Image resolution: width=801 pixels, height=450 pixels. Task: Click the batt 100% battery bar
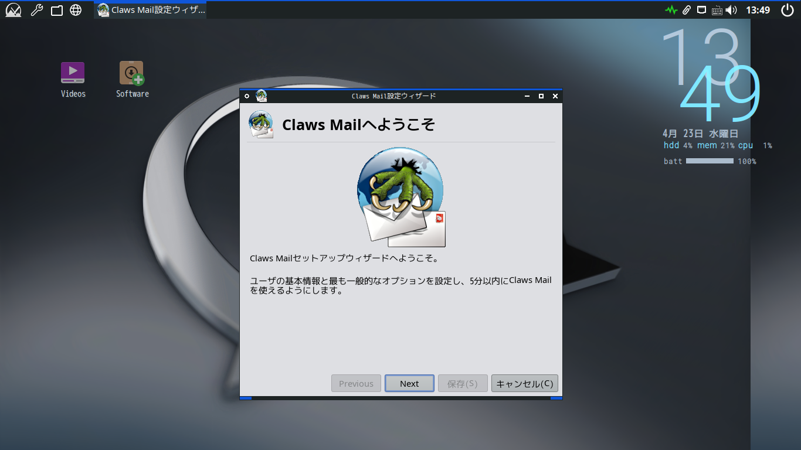710,161
